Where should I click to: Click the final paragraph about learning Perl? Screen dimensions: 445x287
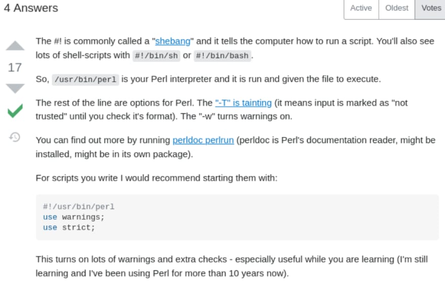click(x=232, y=266)
